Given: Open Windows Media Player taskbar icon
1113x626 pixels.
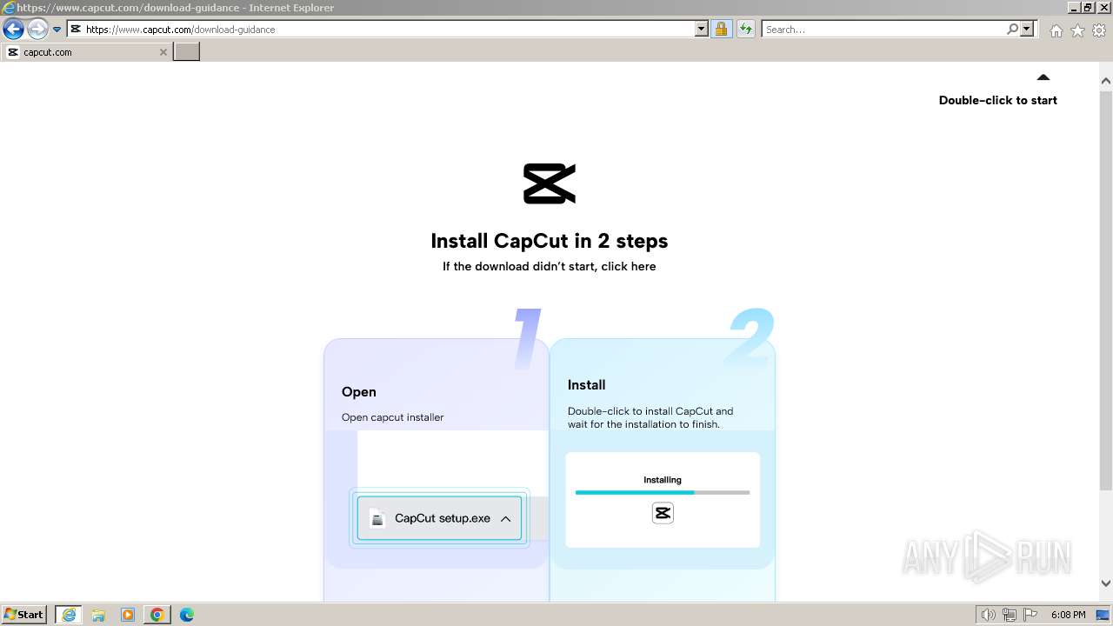Looking at the screenshot, I should (x=128, y=615).
